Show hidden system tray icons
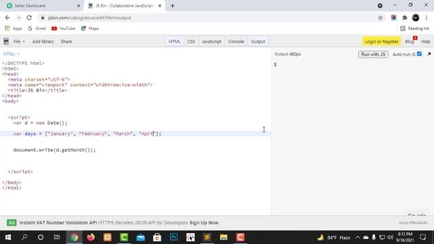The height and width of the screenshot is (244, 434). pos(357,237)
